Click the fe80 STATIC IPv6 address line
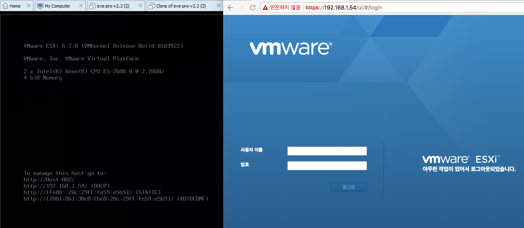 (x=92, y=192)
